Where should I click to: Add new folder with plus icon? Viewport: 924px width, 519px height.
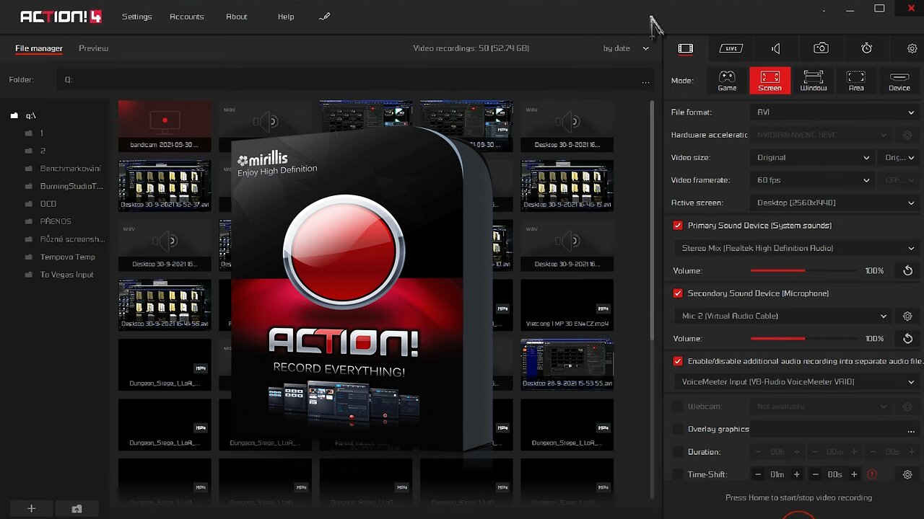click(31, 508)
